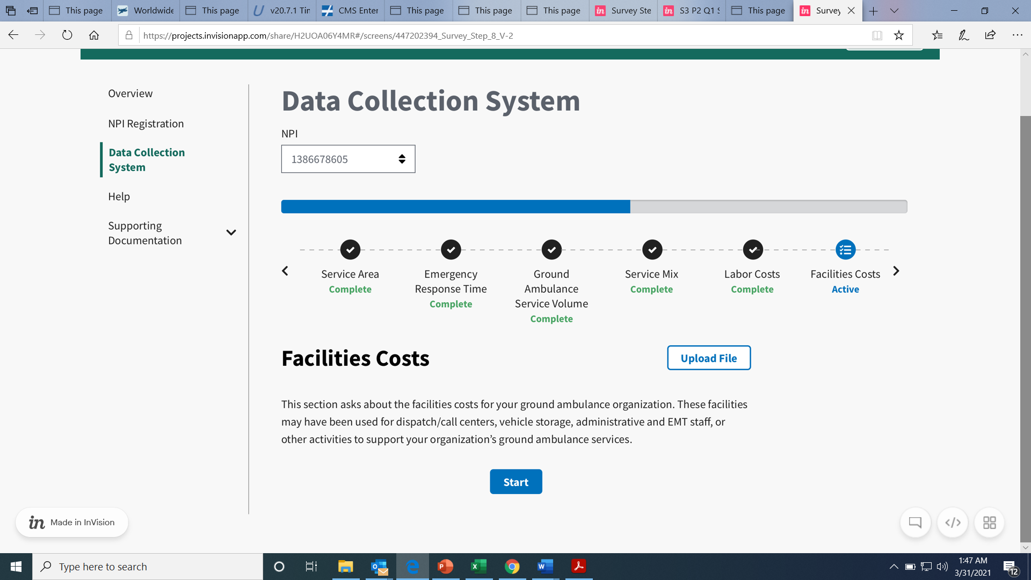Click the InVision comment mode icon
1031x580 pixels.
(915, 522)
